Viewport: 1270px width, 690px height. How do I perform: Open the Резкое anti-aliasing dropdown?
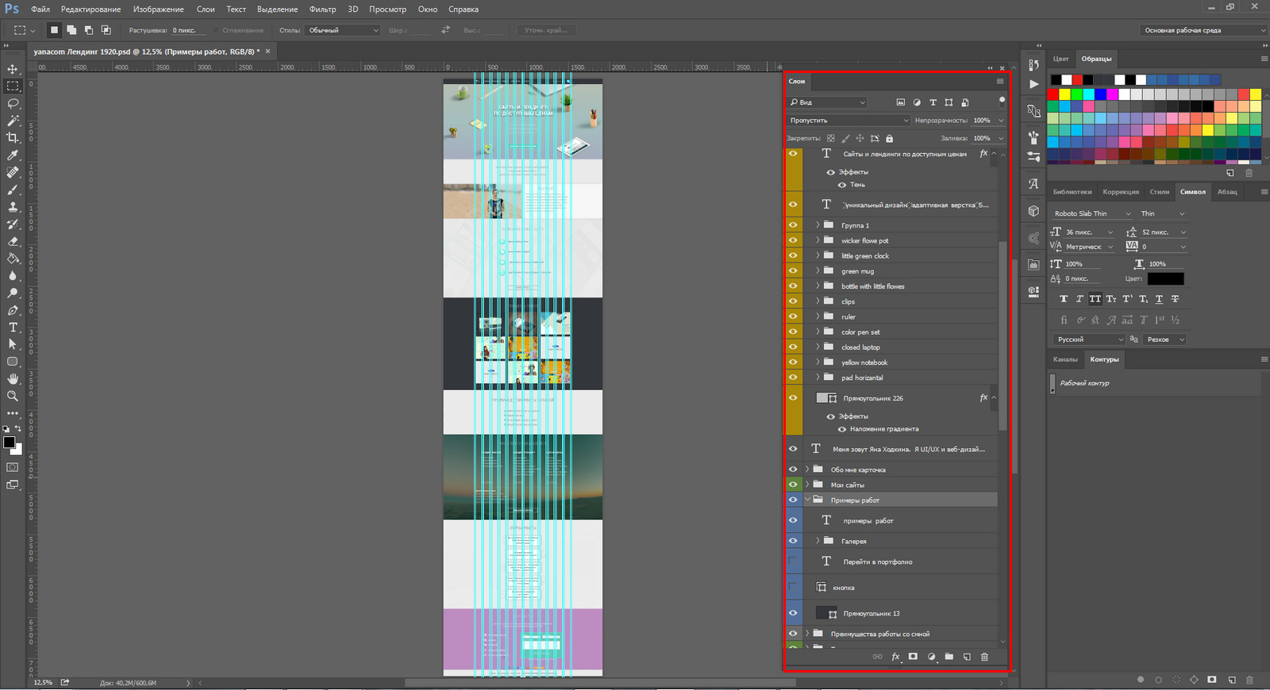tap(1165, 339)
